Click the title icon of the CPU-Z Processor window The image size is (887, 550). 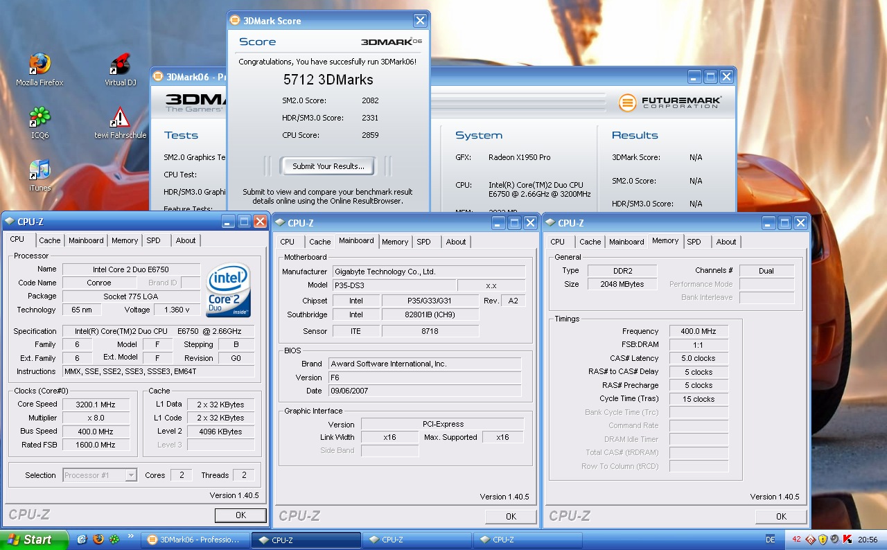pos(9,222)
